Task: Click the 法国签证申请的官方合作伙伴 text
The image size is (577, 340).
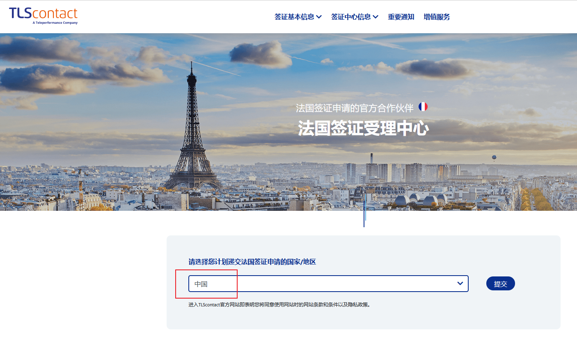Action: (x=355, y=108)
